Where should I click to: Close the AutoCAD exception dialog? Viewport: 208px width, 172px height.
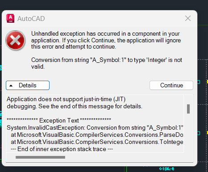coord(188,18)
